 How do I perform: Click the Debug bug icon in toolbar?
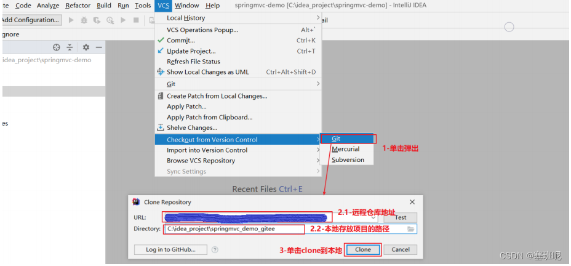point(84,20)
